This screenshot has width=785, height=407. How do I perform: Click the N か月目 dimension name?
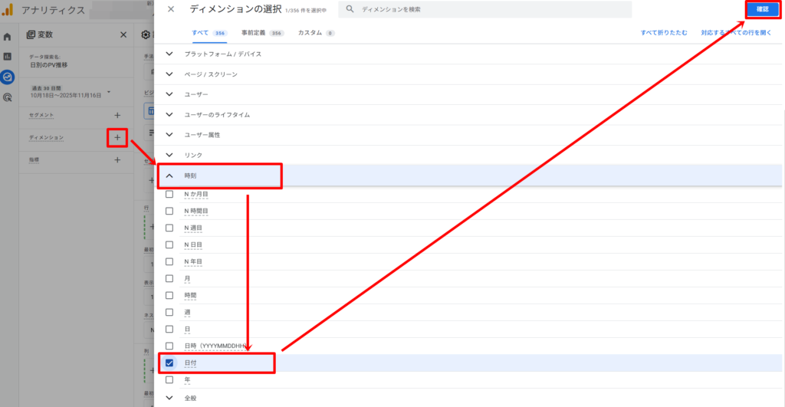pos(195,194)
